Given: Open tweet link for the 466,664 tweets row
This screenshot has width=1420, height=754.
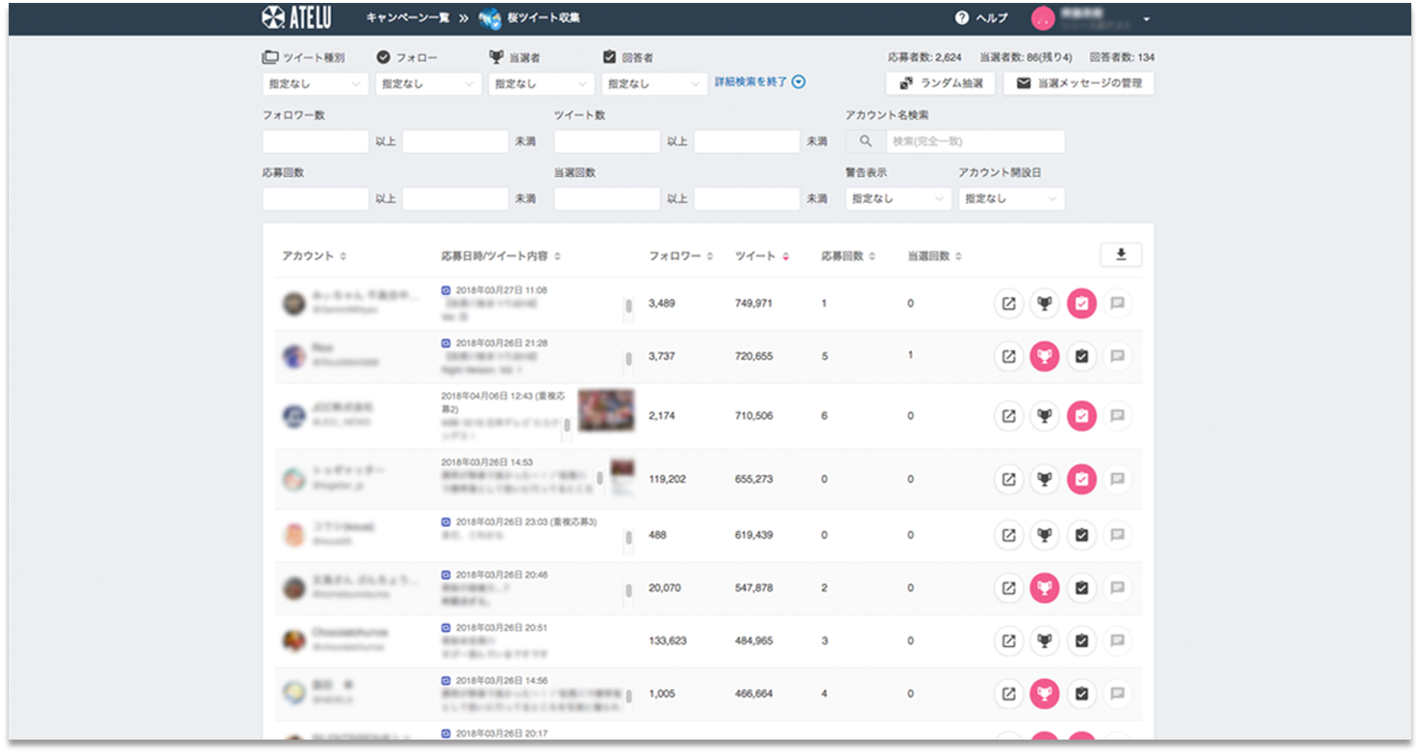Looking at the screenshot, I should pyautogui.click(x=1008, y=693).
